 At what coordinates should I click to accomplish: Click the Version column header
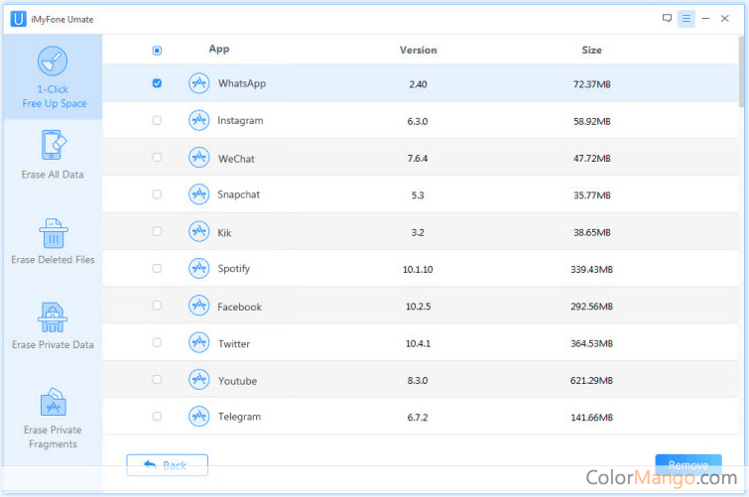[x=418, y=50]
